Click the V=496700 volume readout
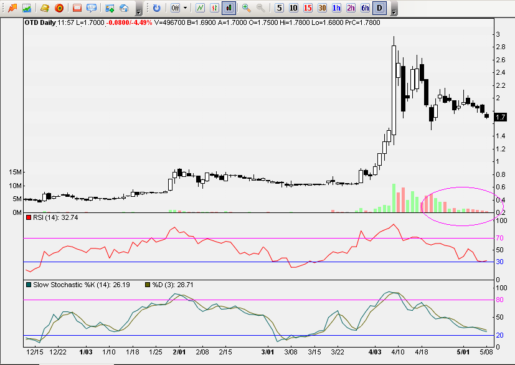The width and height of the screenshot is (515, 365). (170, 22)
